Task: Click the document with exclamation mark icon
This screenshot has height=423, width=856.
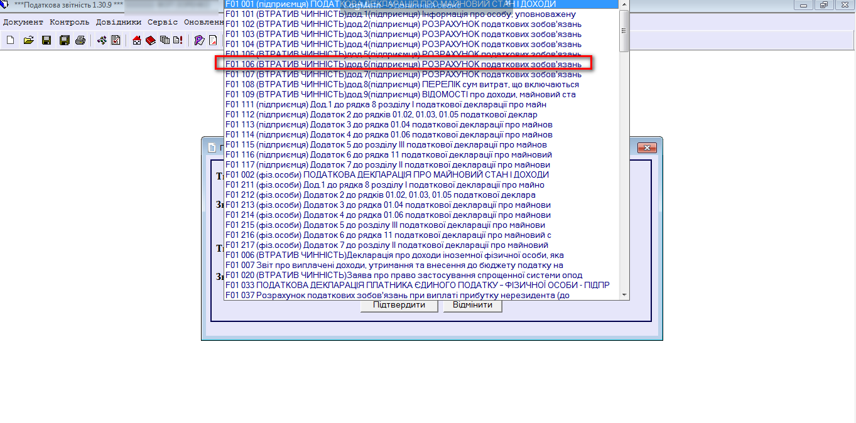Action: tap(178, 41)
